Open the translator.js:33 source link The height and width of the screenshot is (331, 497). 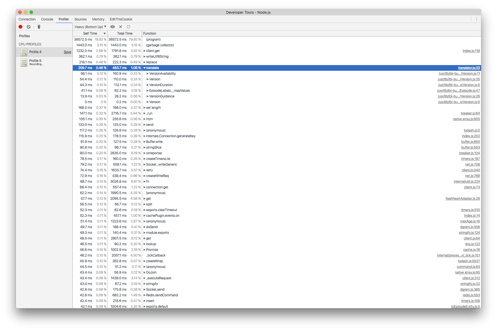469,68
